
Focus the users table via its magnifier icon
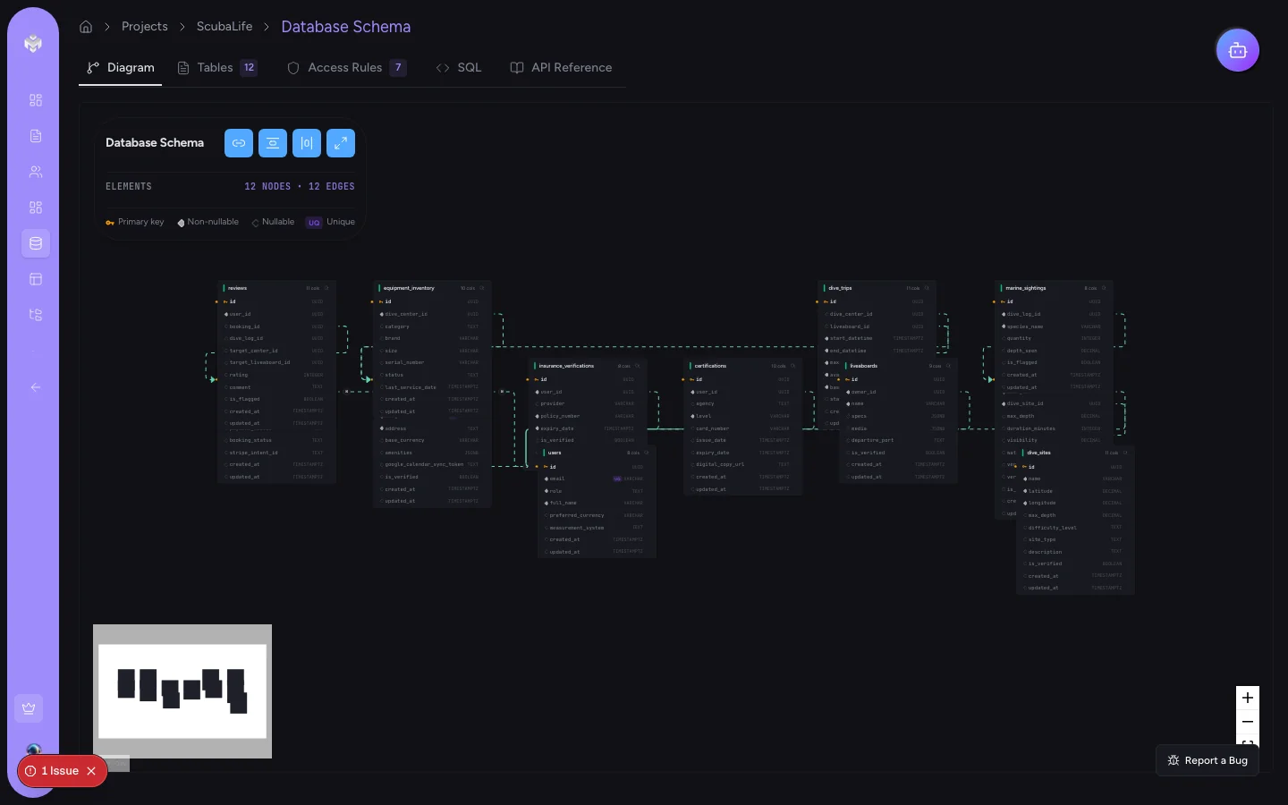click(x=646, y=453)
